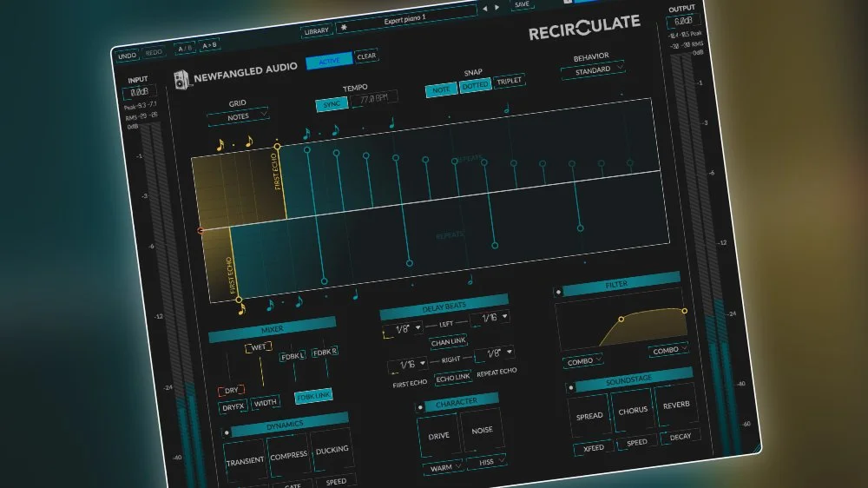Open the left filter Combo dropdown
This screenshot has height=488, width=868.
tap(583, 361)
